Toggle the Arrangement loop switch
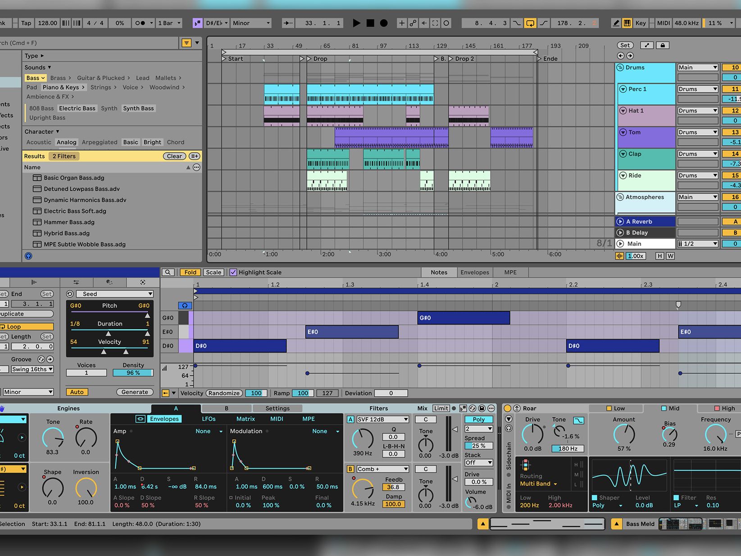Viewport: 741px width, 556px height. 530,23
